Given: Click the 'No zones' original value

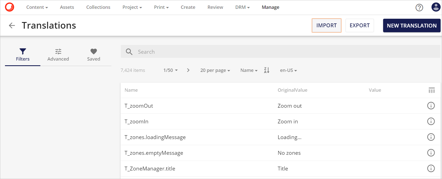Looking at the screenshot, I should (289, 153).
